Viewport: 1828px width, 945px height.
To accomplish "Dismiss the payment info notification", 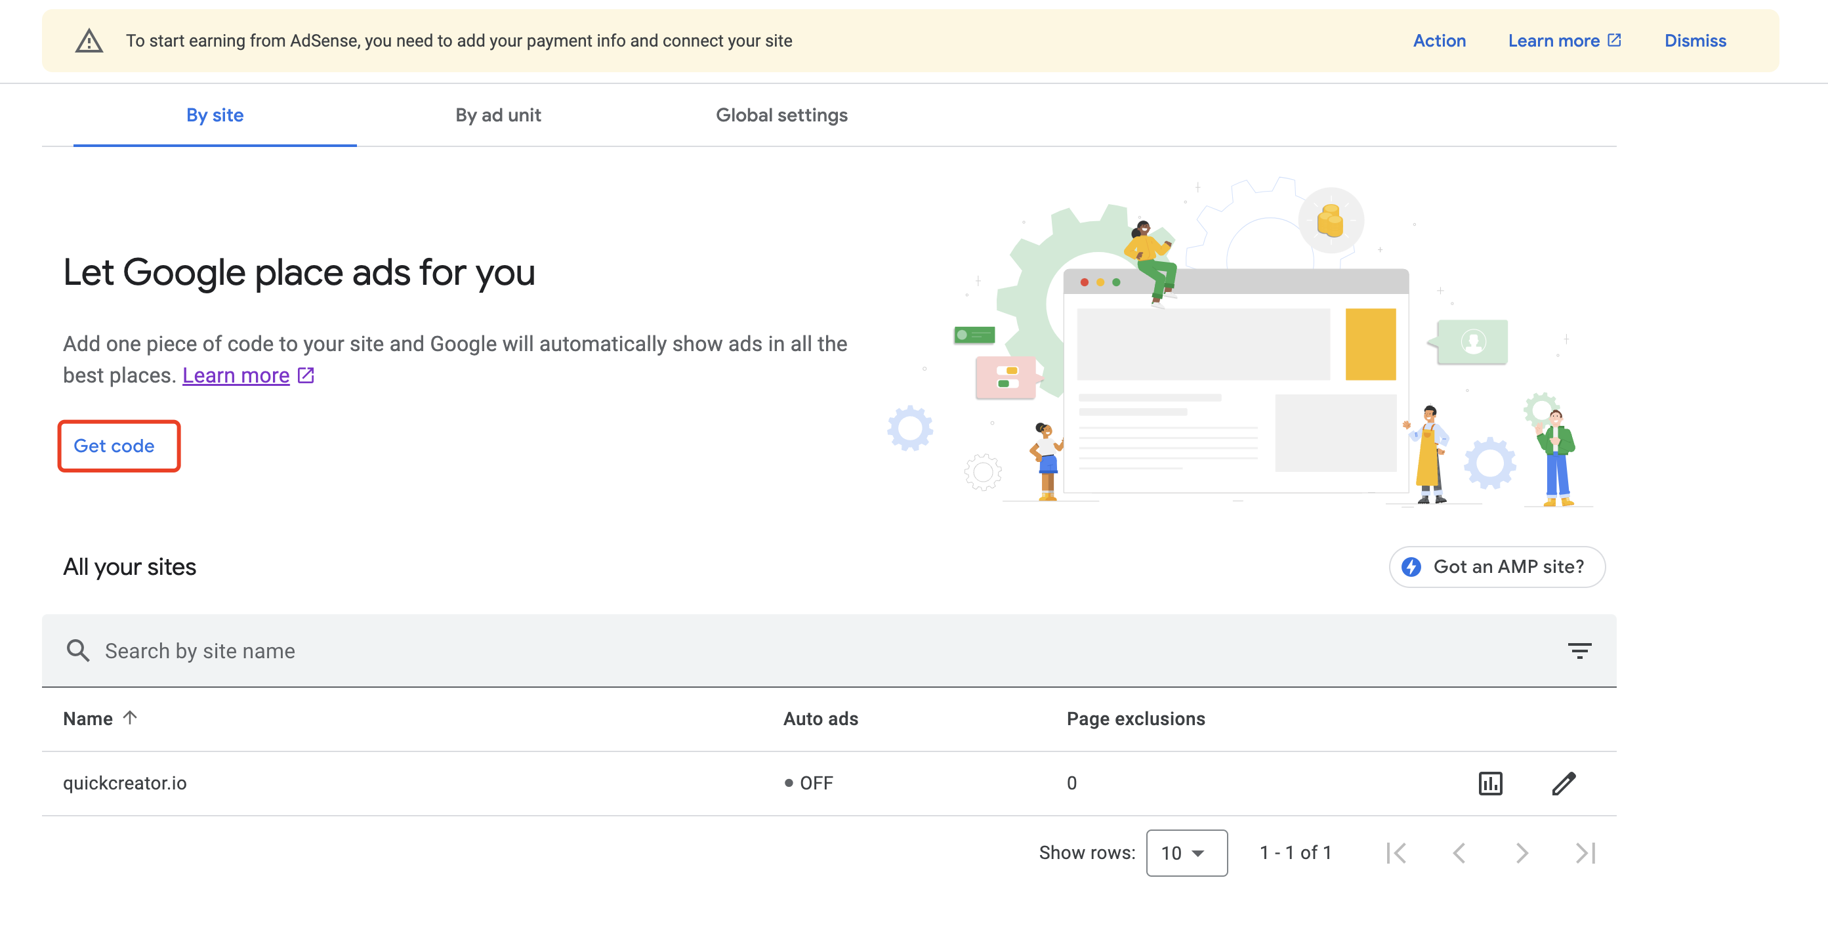I will [1695, 41].
